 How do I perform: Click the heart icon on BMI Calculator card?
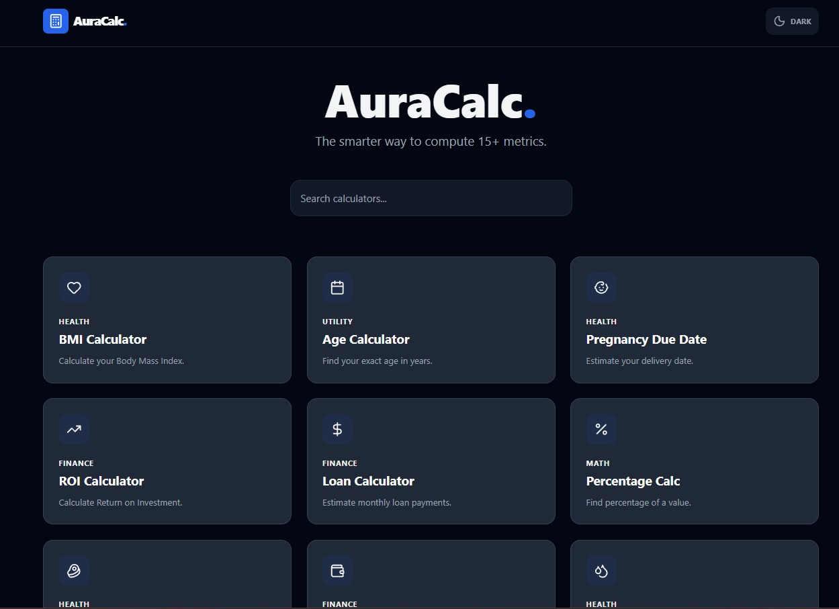pos(74,287)
